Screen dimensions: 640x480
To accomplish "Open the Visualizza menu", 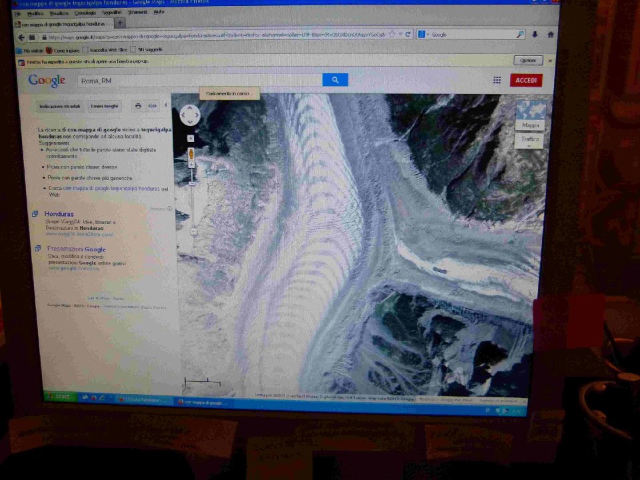I will coord(59,13).
